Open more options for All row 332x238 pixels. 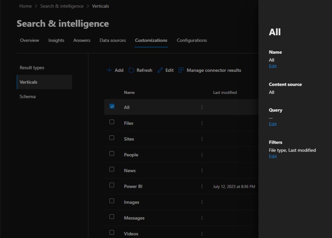pos(202,107)
